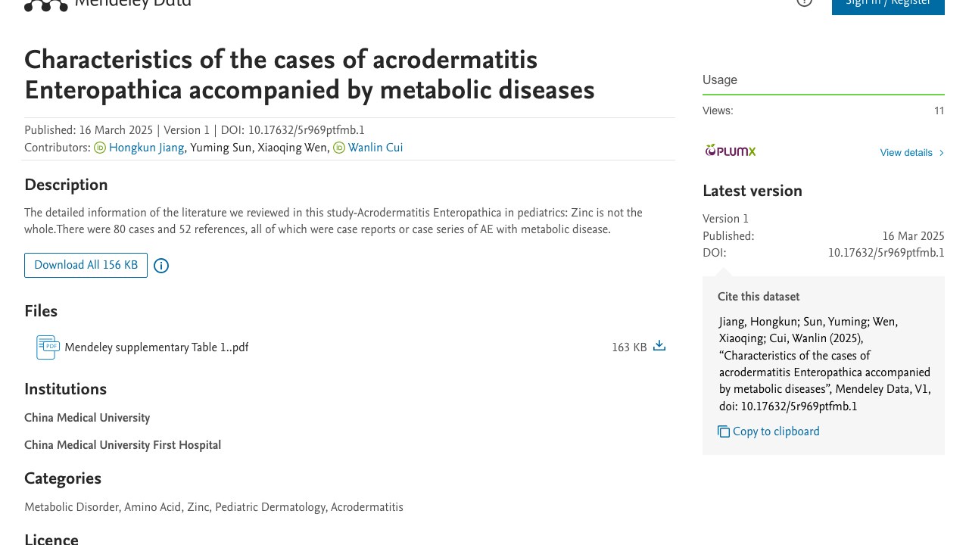Click the copy clipboard icon
Image resolution: width=969 pixels, height=545 pixels.
(724, 431)
